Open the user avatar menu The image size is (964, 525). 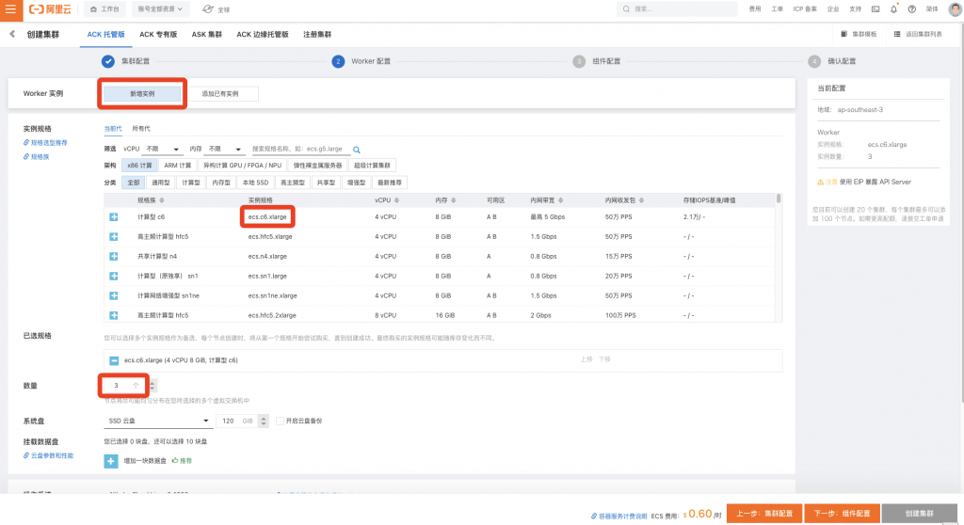point(955,9)
